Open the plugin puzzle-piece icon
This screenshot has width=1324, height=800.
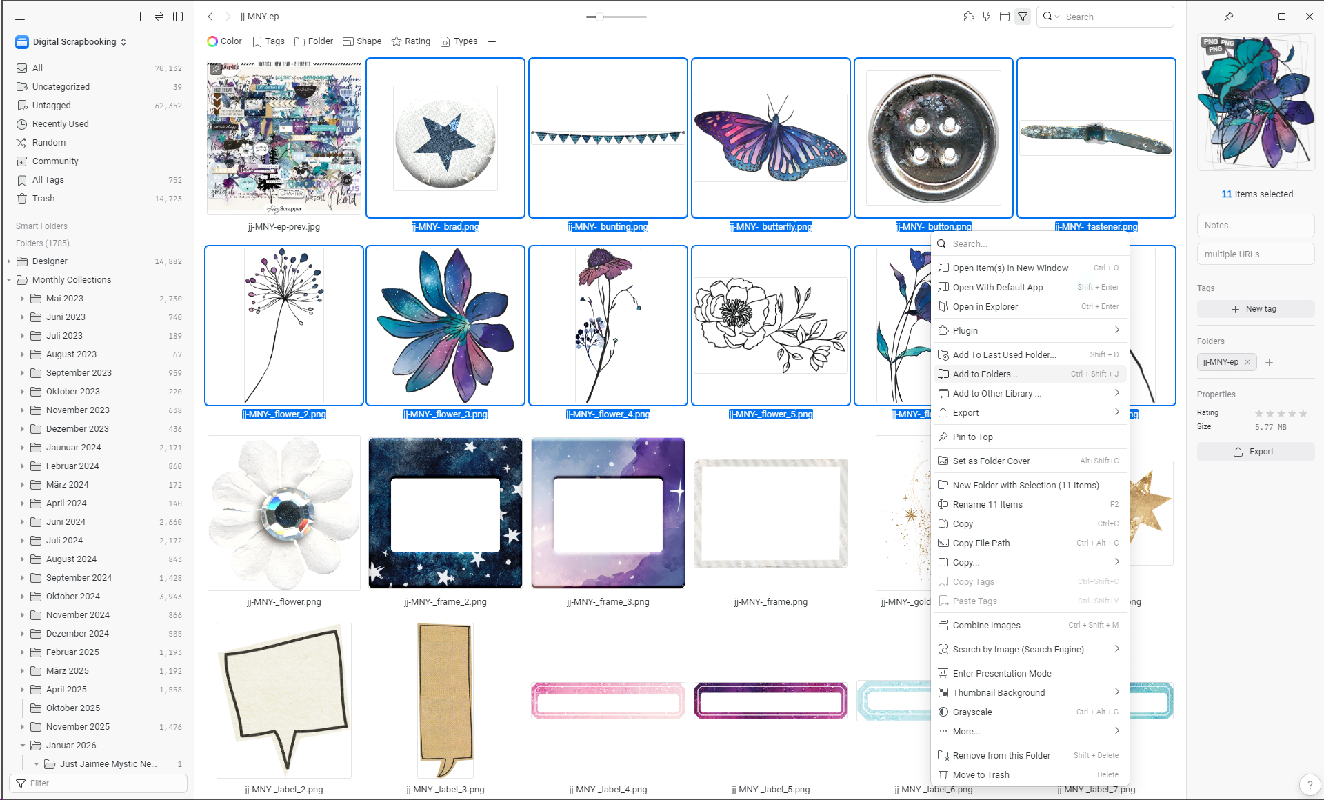(x=969, y=17)
